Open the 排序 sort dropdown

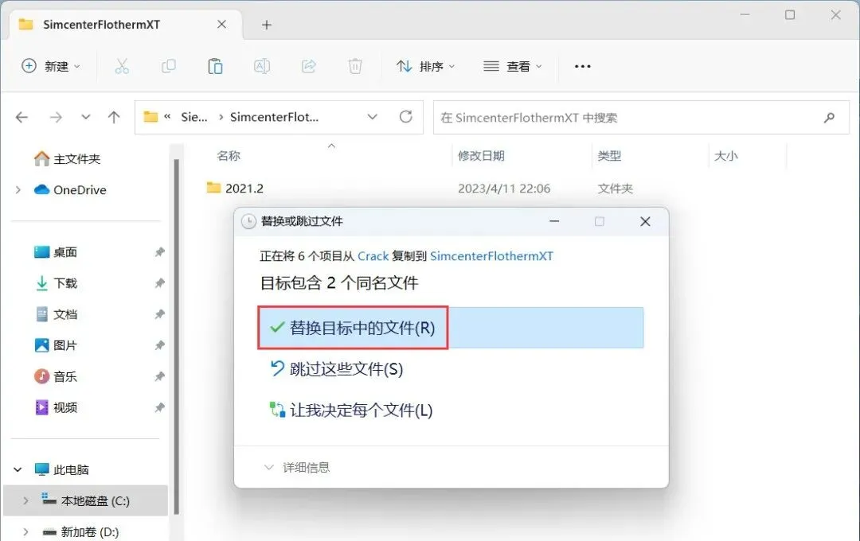tap(425, 66)
